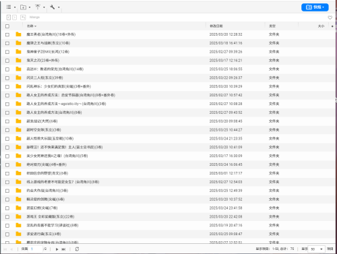Add Manga folder to favorites with heart icon
337x254 pixels.
330,18
